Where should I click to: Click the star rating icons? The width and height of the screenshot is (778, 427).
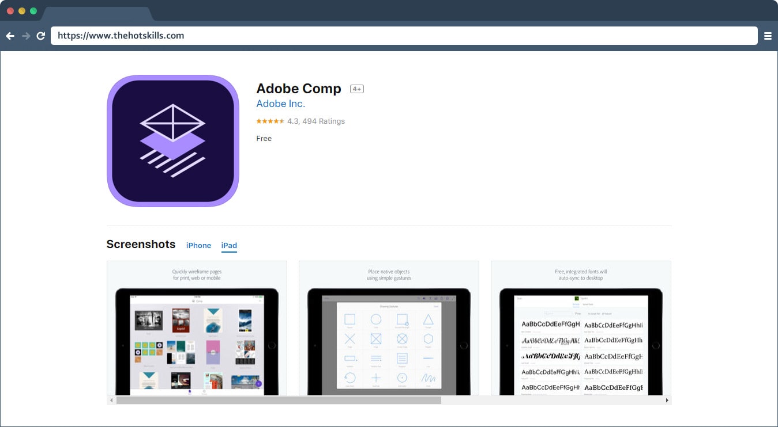270,121
